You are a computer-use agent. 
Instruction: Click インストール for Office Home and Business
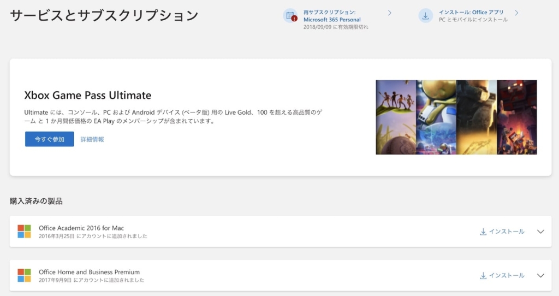tap(502, 275)
